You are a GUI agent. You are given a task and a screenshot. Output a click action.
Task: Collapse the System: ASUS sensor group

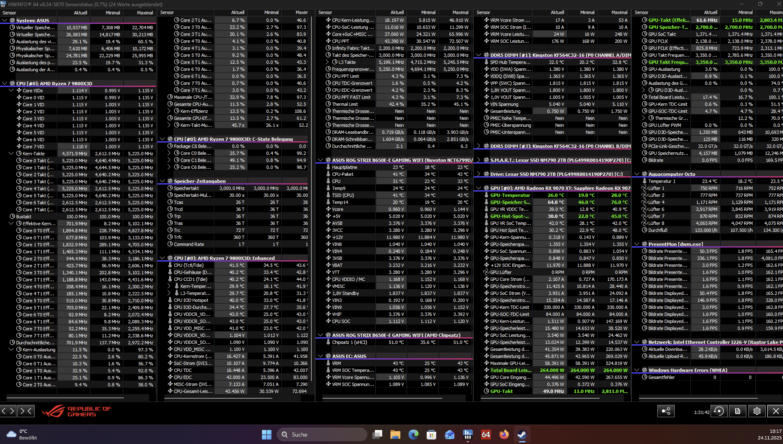5,20
